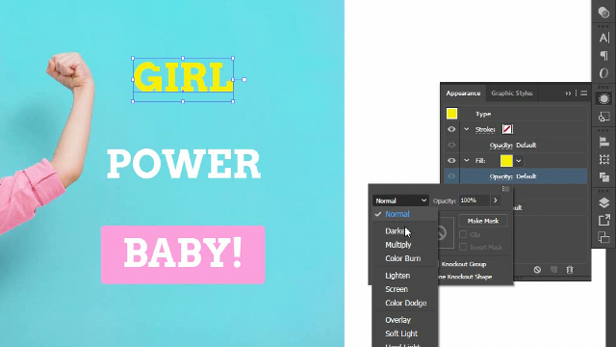The height and width of the screenshot is (347, 616).
Task: Open Transparency popup panel menu icon
Action: [x=505, y=189]
